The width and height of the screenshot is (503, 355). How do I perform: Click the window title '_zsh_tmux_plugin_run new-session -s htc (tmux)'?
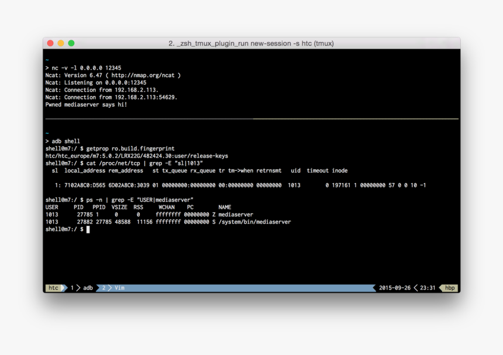(x=251, y=43)
